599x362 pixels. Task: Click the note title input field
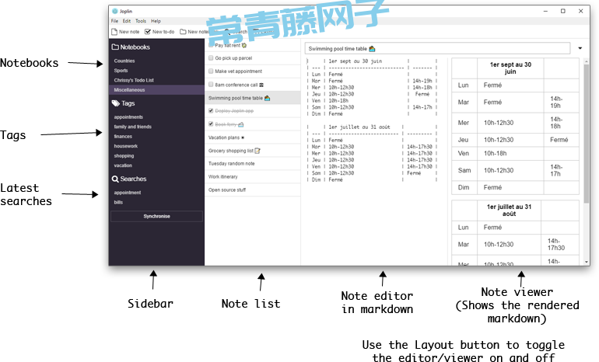click(x=436, y=48)
